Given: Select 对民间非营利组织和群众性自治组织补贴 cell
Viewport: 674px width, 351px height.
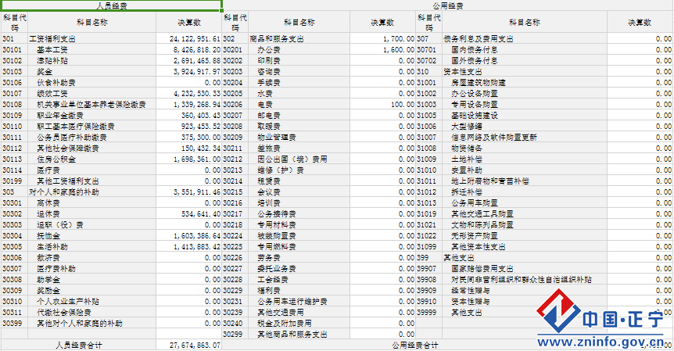Looking at the screenshot, I should click(x=525, y=280).
